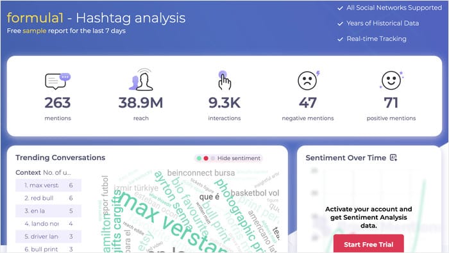Select the '4. lando nor' context row

click(x=48, y=224)
